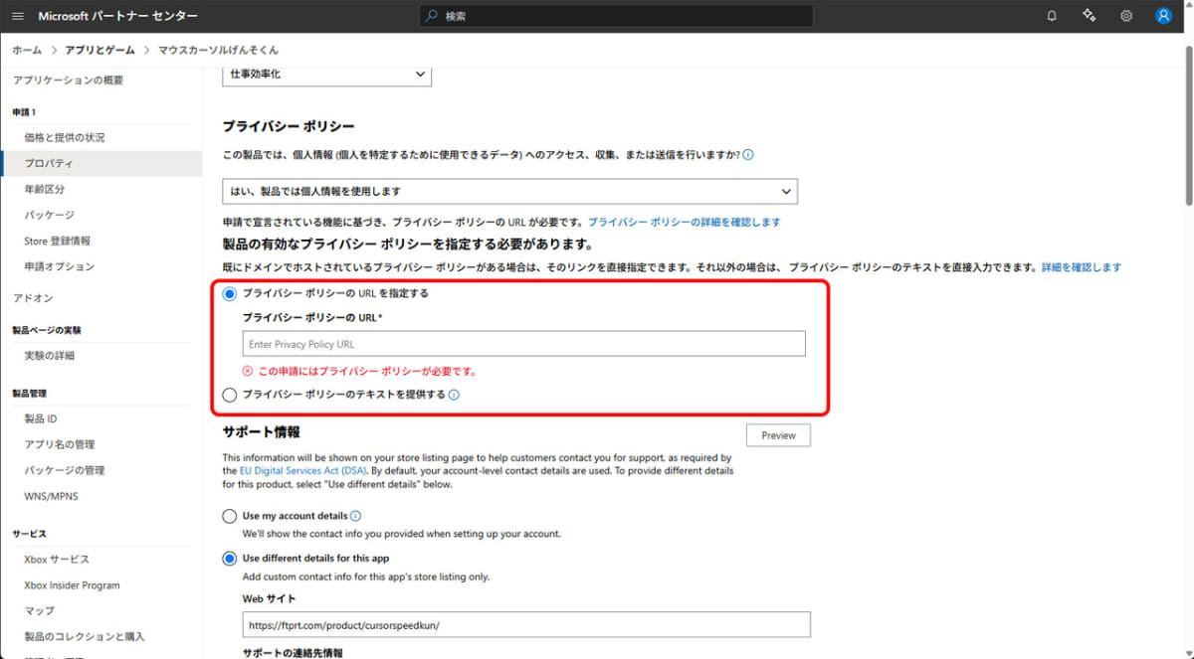Go to アプリとゲーム breadcrumb

(99, 50)
